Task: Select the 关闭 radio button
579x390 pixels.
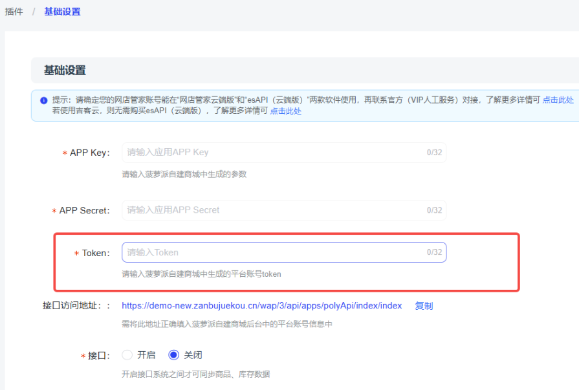Action: [x=173, y=355]
